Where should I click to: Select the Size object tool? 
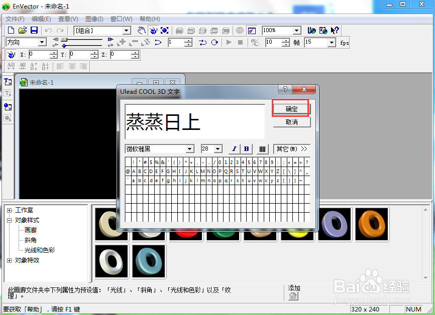coord(165,30)
